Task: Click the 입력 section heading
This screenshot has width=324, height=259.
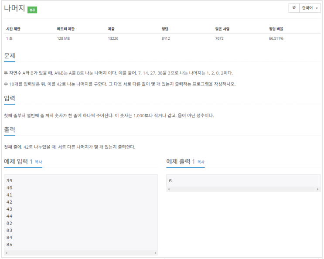Action: click(x=10, y=98)
